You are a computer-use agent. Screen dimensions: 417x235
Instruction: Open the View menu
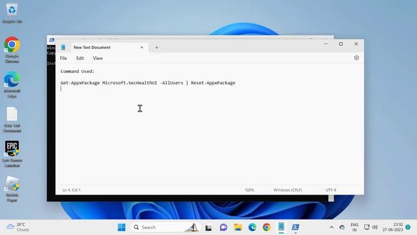pyautogui.click(x=98, y=58)
